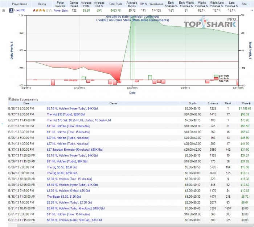Open $5.40 NL Hold'em [Turbo, Knockout] $10K Gtd
Image resolution: width=254 pixels, height=227 pixels.
point(75,208)
